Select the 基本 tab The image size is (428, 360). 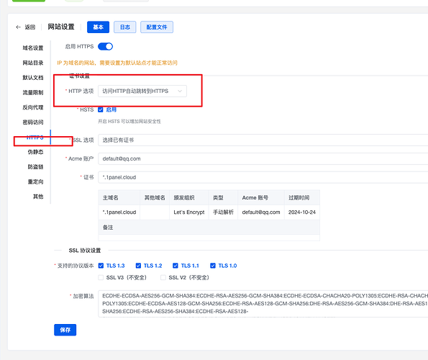pos(98,27)
